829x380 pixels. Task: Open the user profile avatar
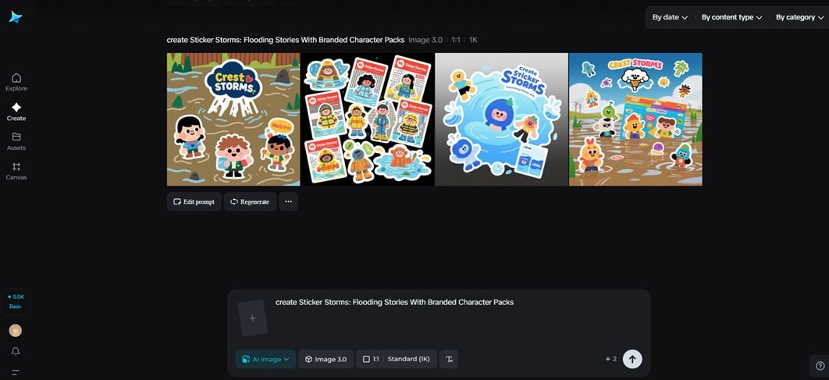[x=16, y=330]
